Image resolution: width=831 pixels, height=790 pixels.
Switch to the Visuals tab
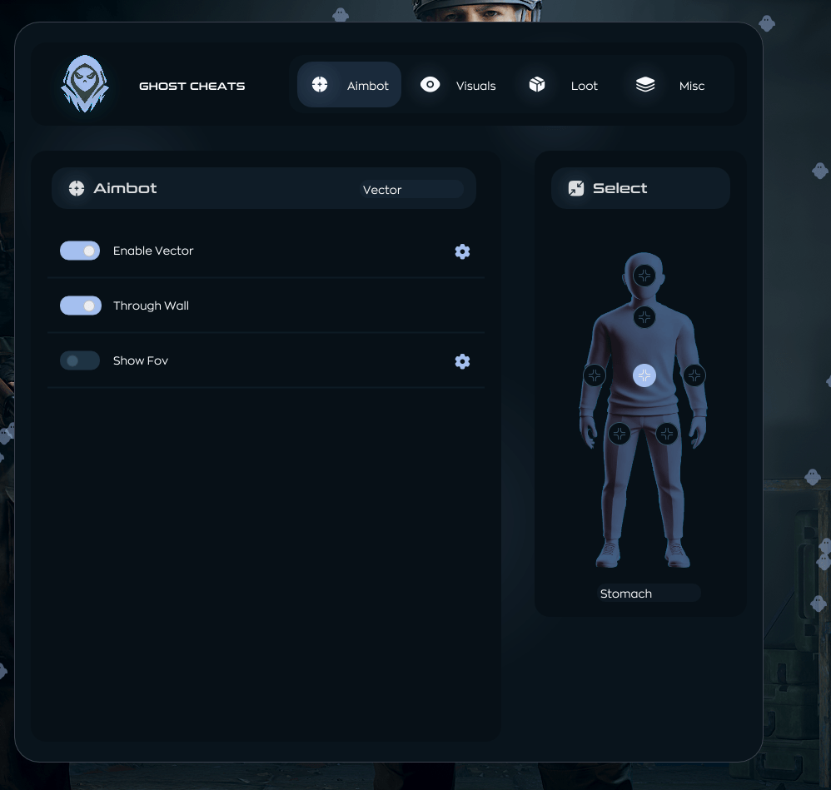457,85
